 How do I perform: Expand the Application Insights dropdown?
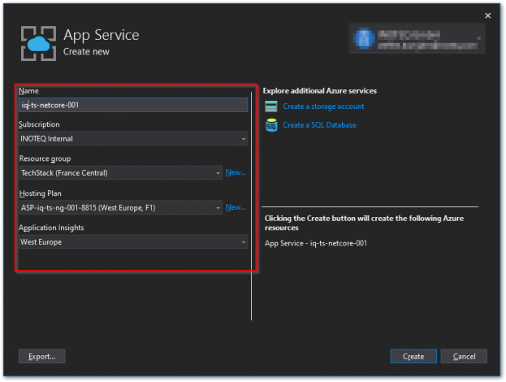[133, 242]
